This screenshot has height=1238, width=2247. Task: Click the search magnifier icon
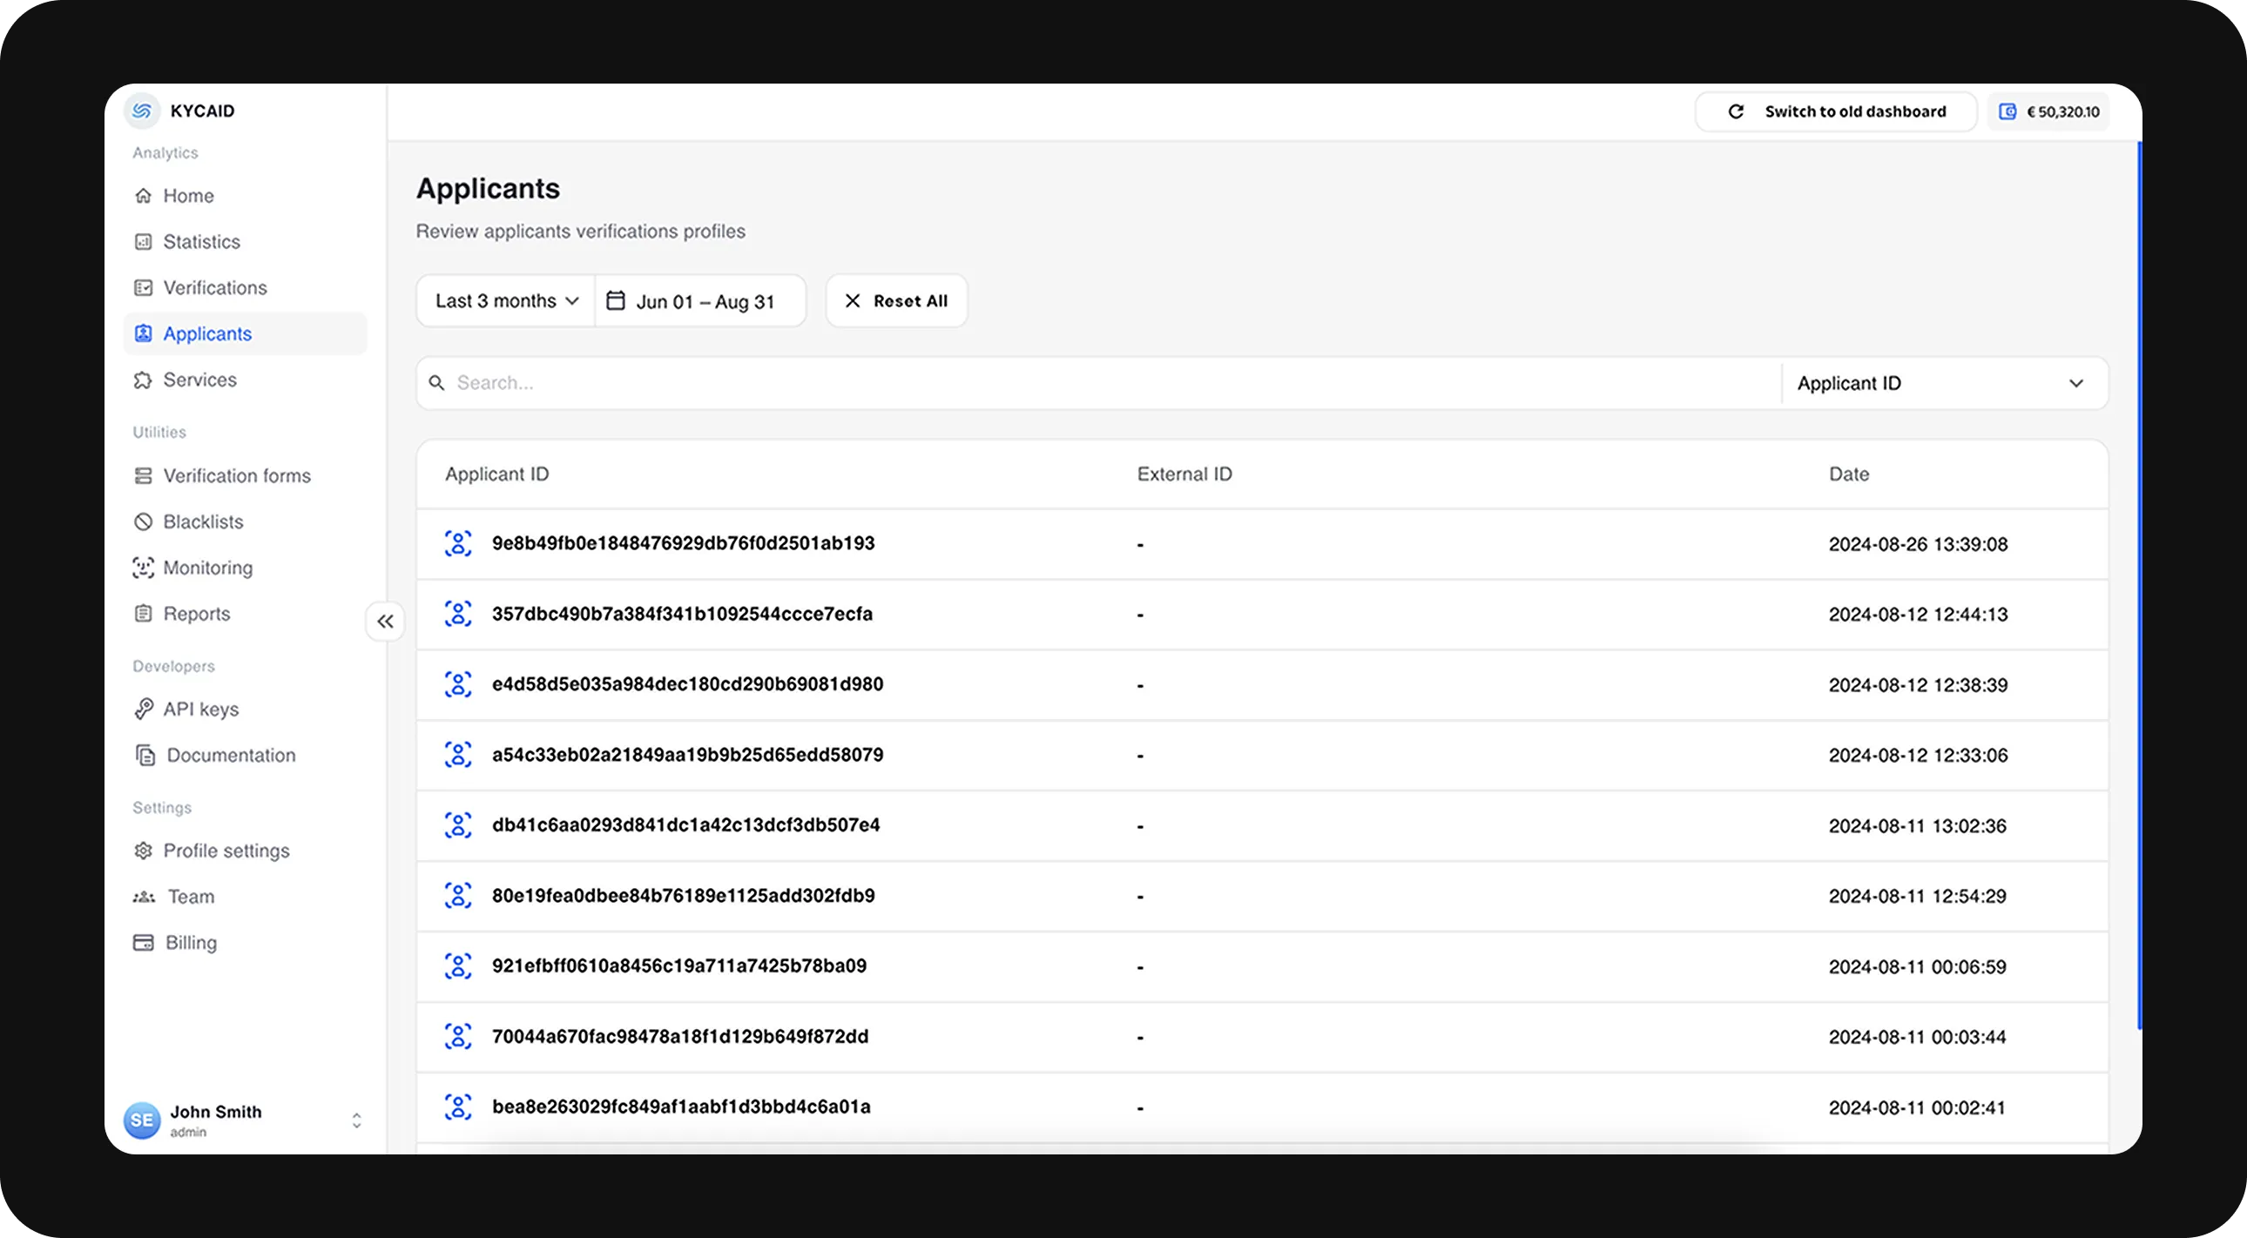(x=437, y=383)
